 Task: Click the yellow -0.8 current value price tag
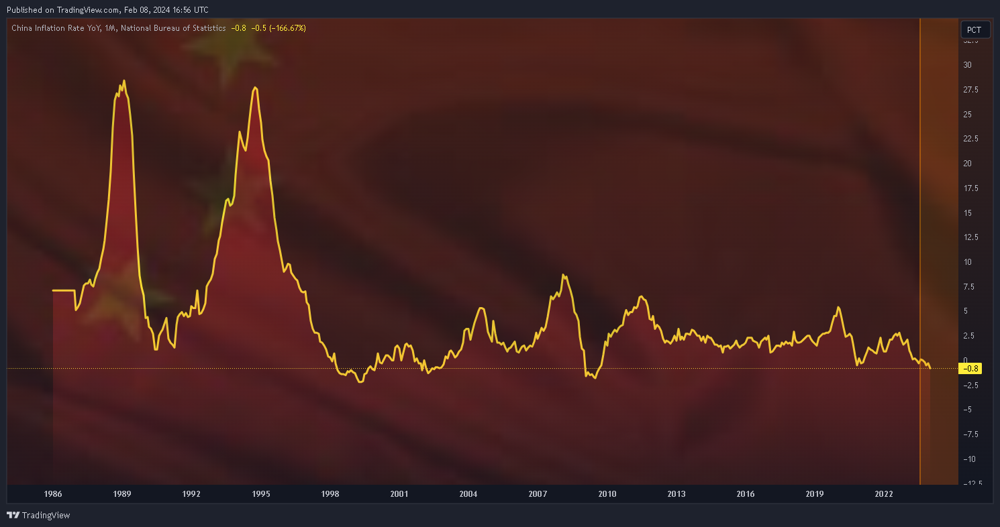coord(972,368)
